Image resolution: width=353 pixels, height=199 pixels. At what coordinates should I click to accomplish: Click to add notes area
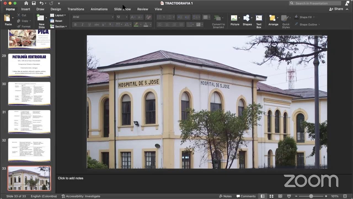(x=71, y=178)
